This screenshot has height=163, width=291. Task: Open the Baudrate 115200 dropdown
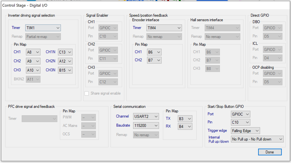coord(146,125)
